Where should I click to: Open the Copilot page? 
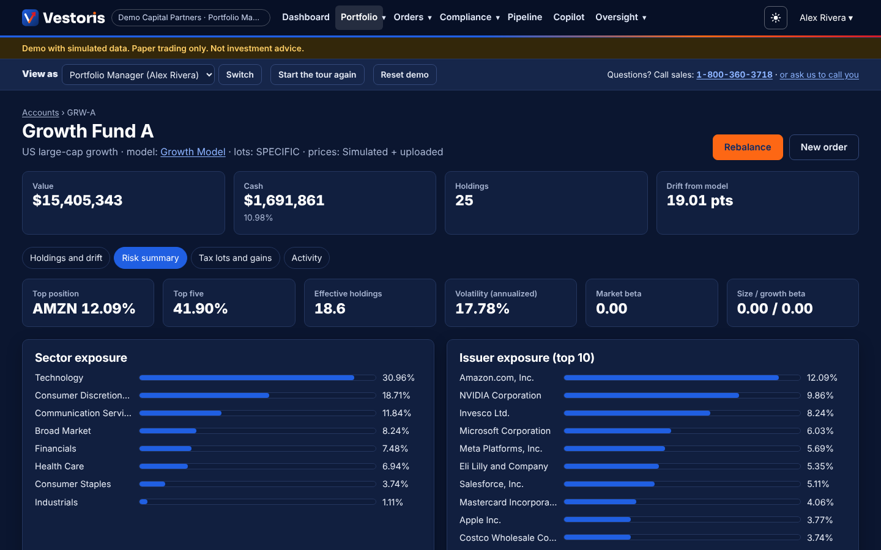(x=569, y=17)
